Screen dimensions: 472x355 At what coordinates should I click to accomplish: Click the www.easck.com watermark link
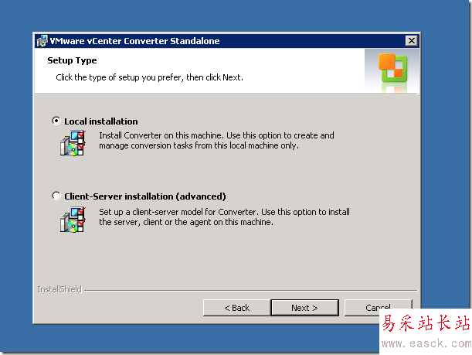click(x=426, y=343)
